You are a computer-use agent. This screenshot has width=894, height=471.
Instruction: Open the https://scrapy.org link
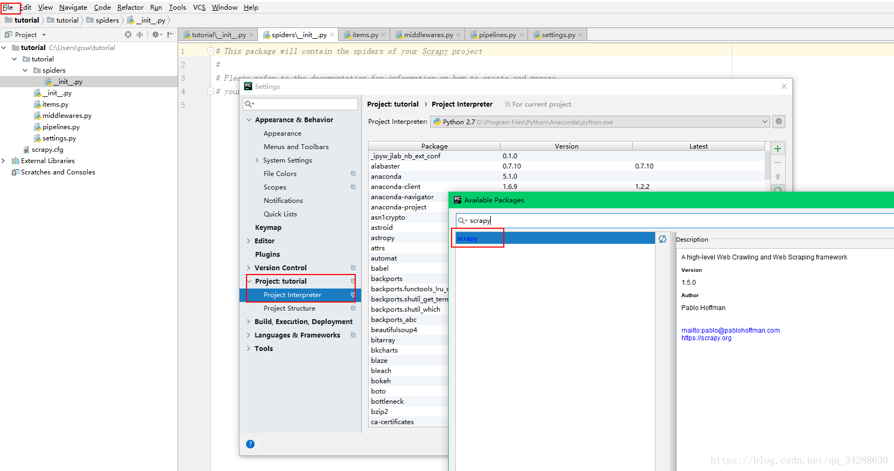[706, 338]
